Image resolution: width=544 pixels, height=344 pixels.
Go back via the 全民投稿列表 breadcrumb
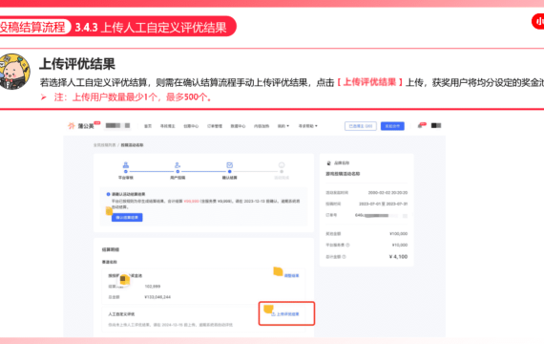coord(104,145)
